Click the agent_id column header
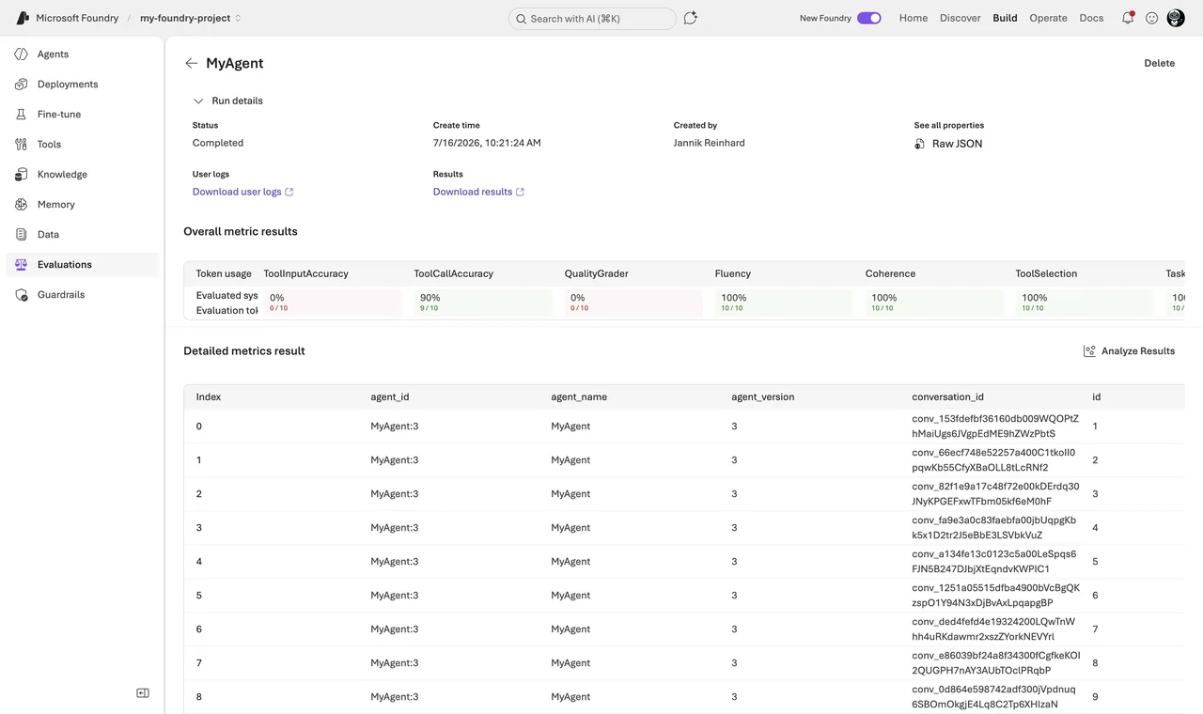1203x714 pixels. (390, 397)
